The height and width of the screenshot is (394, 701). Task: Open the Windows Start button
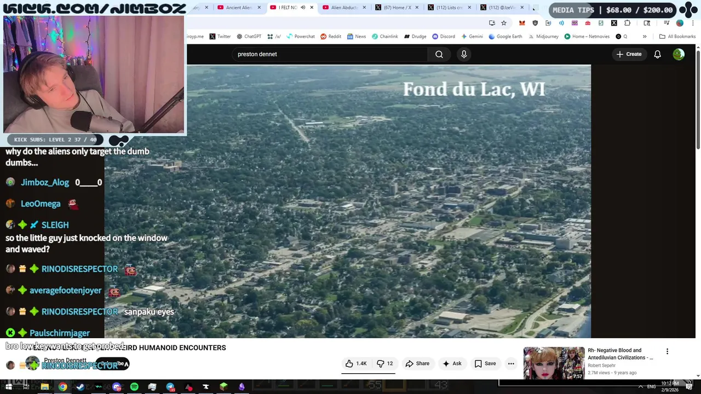tap(10, 387)
